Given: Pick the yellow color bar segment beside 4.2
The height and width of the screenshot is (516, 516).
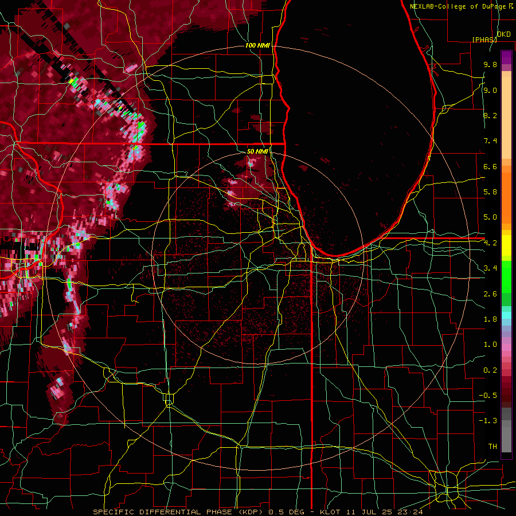Looking at the screenshot, I should coord(506,245).
